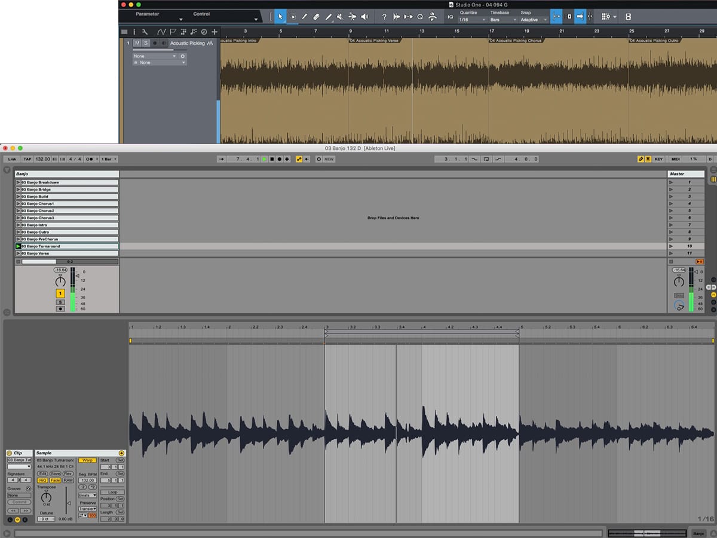Click the Mute tool in Studio One toolbar
This screenshot has width=717, height=538.
340,17
